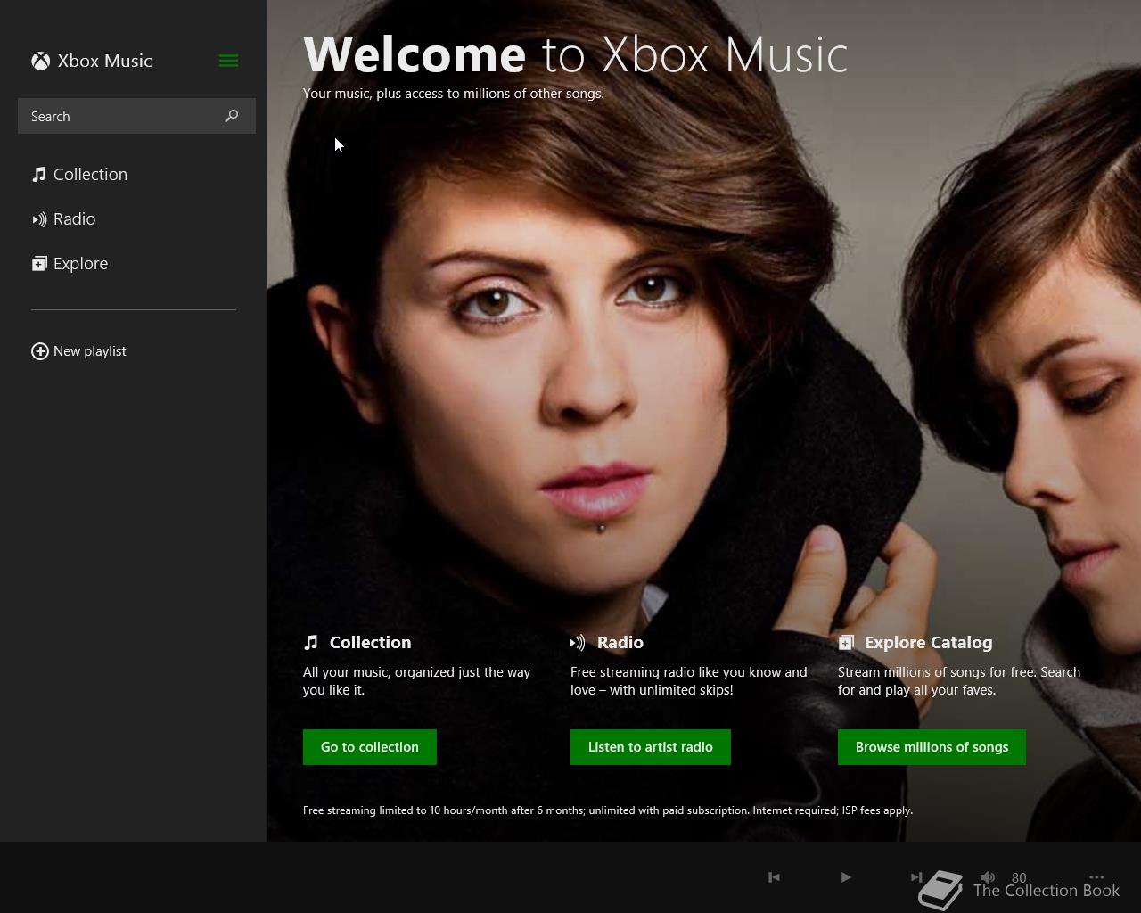Click the Xbox logo icon
Viewport: 1141px width, 913px height.
click(40, 61)
